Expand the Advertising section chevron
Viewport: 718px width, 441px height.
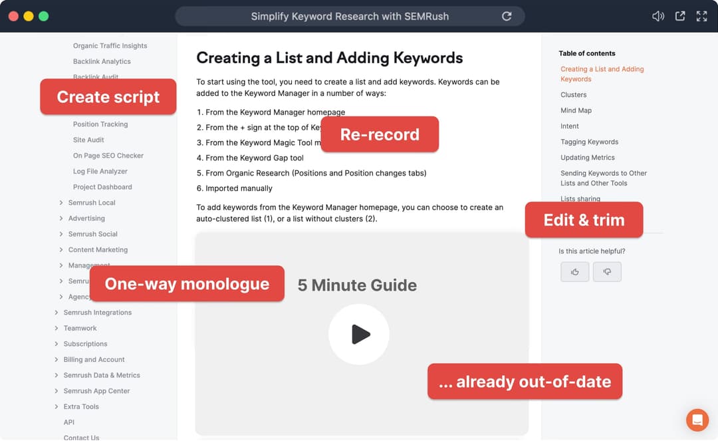tap(61, 218)
